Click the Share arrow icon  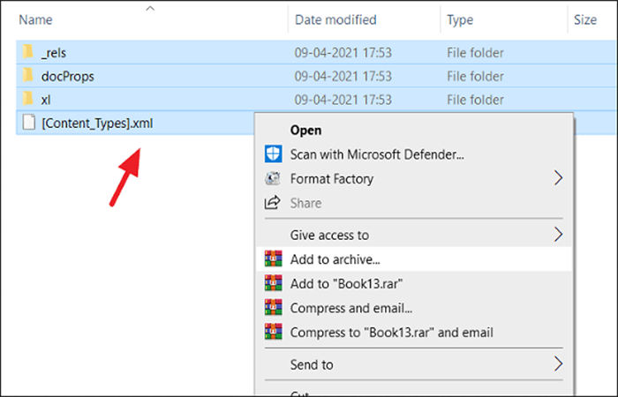[x=272, y=202]
